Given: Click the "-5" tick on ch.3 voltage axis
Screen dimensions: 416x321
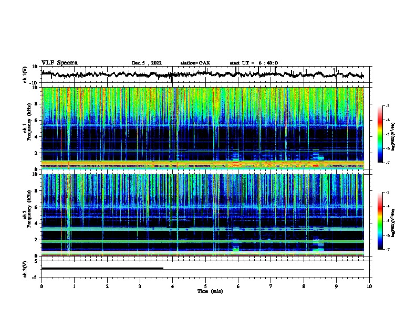Looking at the screenshot, I should click(x=35, y=277).
